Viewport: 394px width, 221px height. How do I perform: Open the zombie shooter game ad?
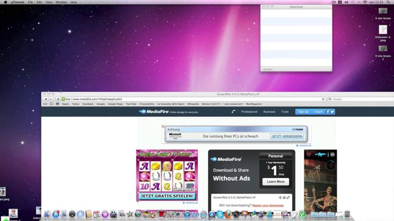click(x=320, y=181)
